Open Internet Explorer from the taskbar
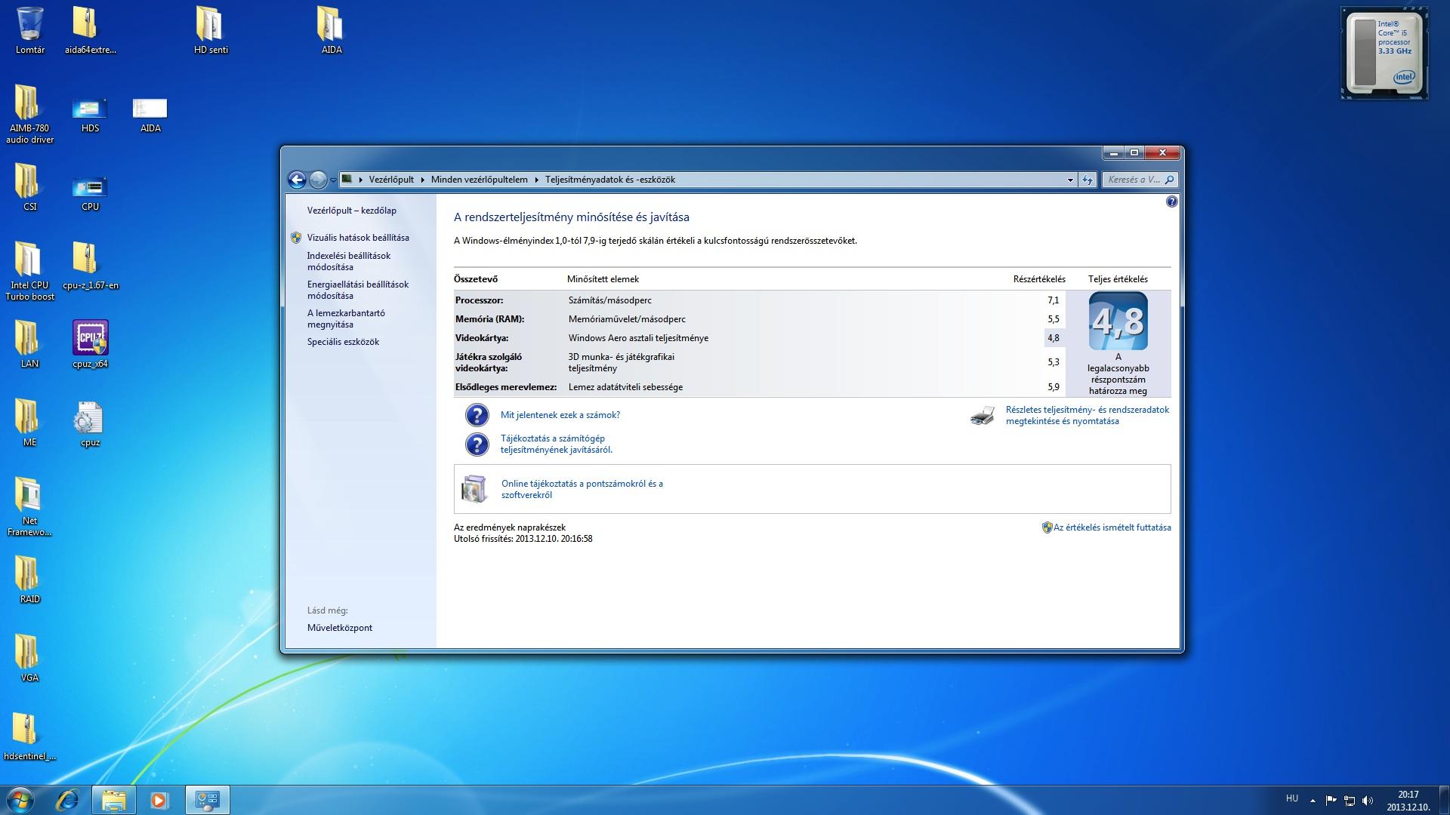Viewport: 1450px width, 815px height. [67, 800]
